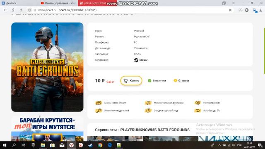Image resolution: width=265 pixels, height=149 pixels.
Task: Reload the page with refresh icon
Action: tap(21, 10)
